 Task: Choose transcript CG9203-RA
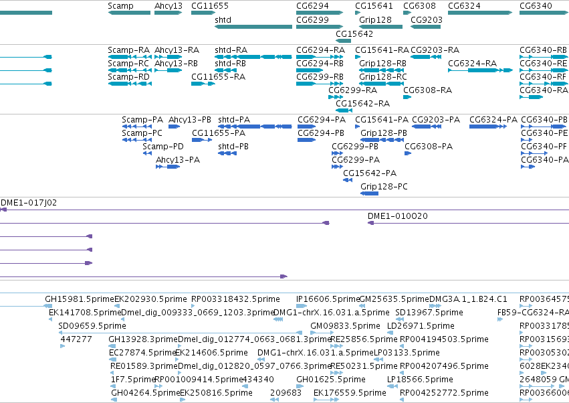[435, 50]
